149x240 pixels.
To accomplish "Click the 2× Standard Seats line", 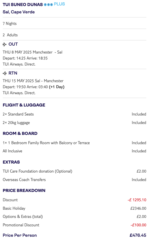I will (x=75, y=114).
